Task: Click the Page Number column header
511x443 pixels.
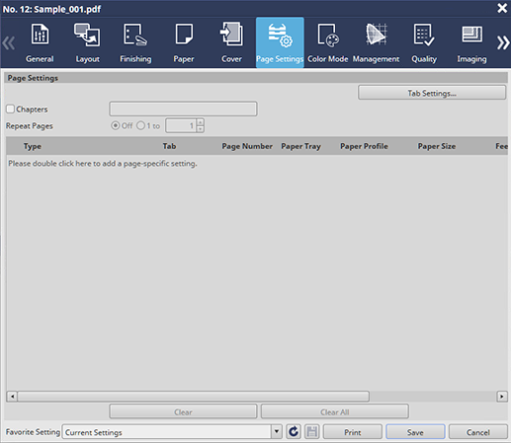Action: click(x=247, y=146)
